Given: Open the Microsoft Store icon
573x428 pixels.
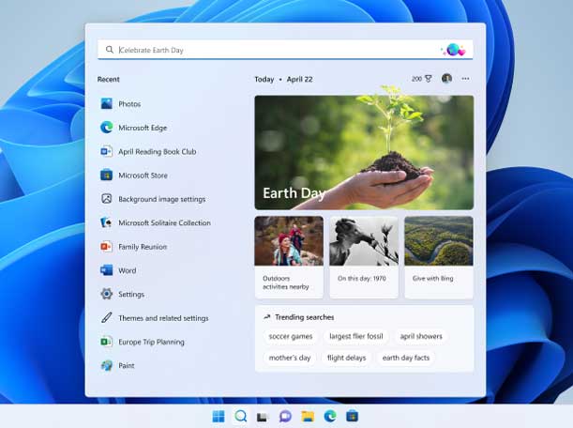Looking at the screenshot, I should tap(107, 176).
